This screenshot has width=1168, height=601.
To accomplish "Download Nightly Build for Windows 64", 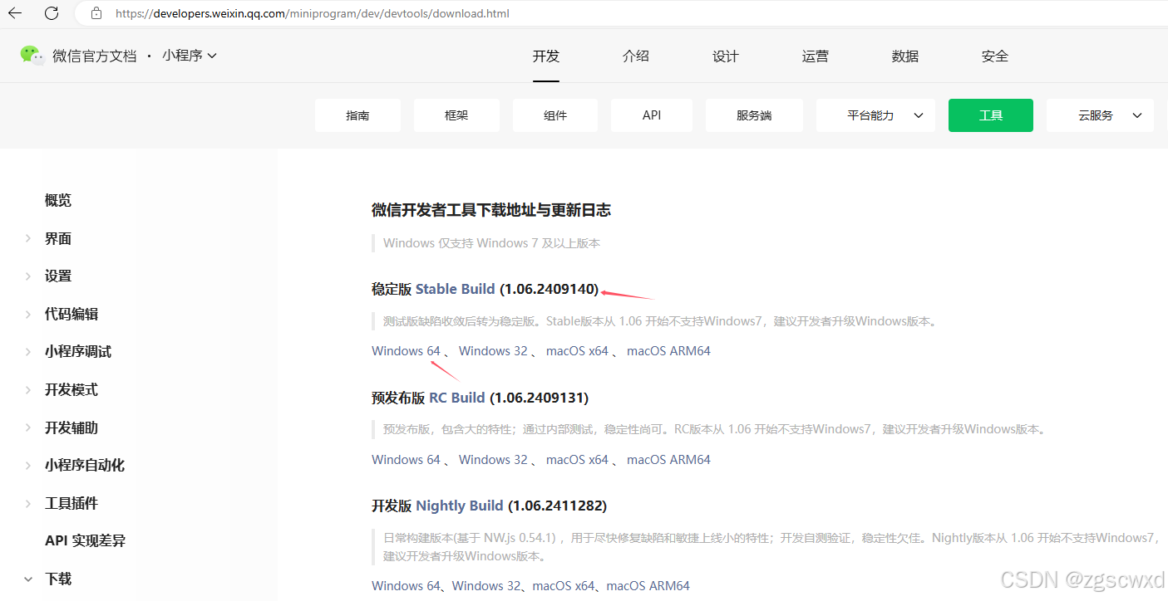I will pos(406,586).
